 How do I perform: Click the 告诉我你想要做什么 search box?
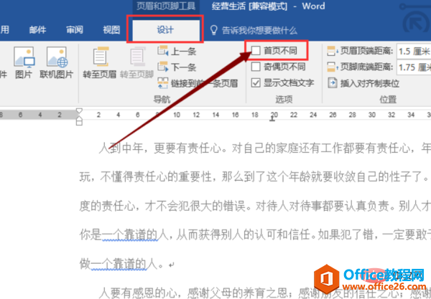pos(259,30)
